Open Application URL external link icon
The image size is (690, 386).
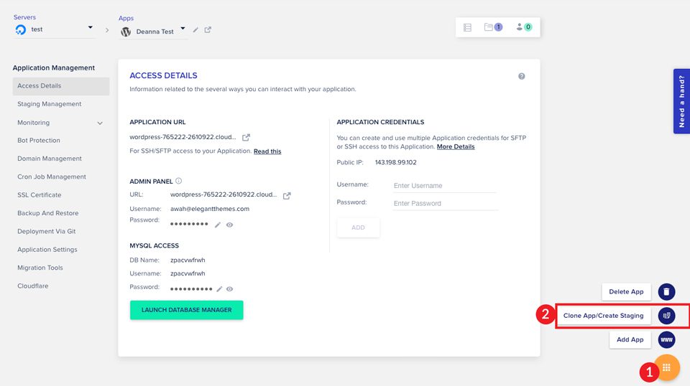[x=246, y=137]
